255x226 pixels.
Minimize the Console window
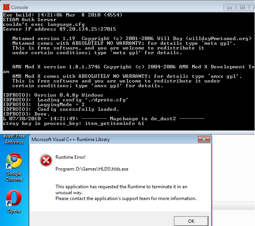click(x=229, y=7)
